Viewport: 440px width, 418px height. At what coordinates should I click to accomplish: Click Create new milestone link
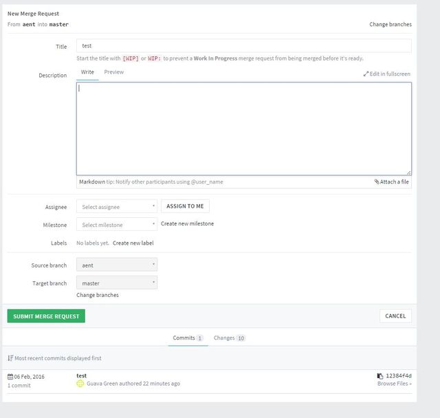(187, 223)
